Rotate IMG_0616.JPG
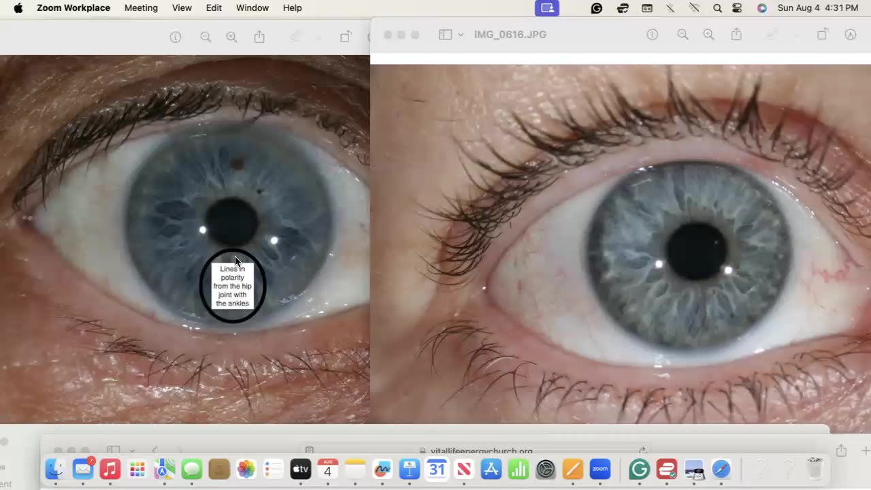 click(x=823, y=34)
